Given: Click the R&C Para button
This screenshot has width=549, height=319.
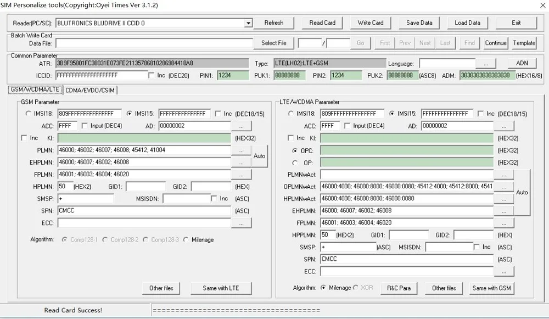Looking at the screenshot, I should [399, 288].
